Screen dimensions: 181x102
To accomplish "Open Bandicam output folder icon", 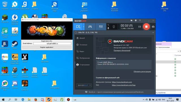I will click(x=132, y=20).
